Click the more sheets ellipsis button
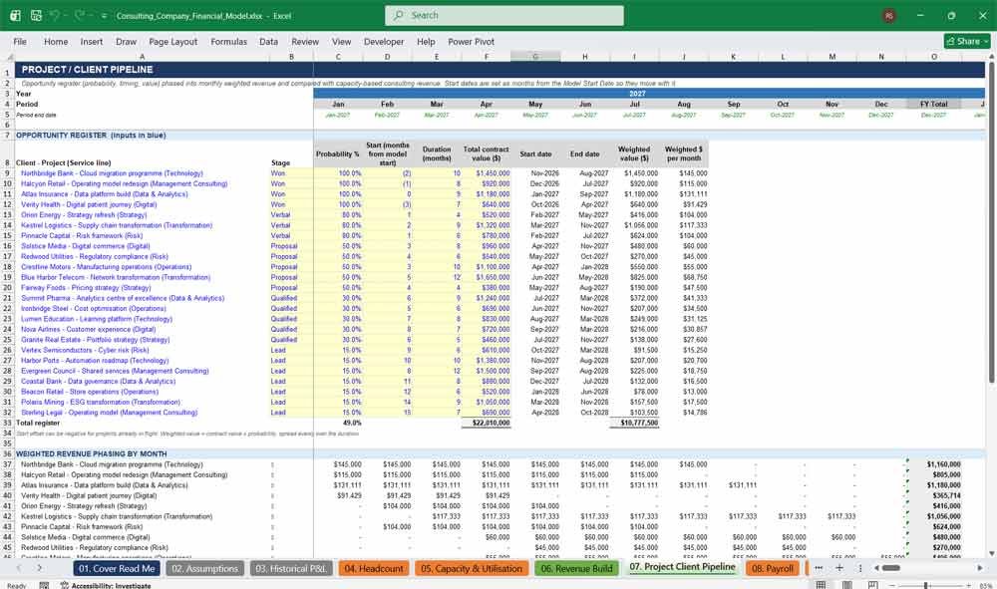This screenshot has height=589, width=997. pyautogui.click(x=819, y=568)
